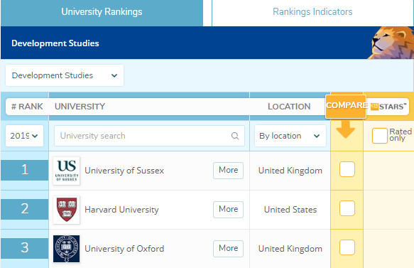414x268 pixels.
Task: Enable the Rated only checkbox
Action: [379, 136]
